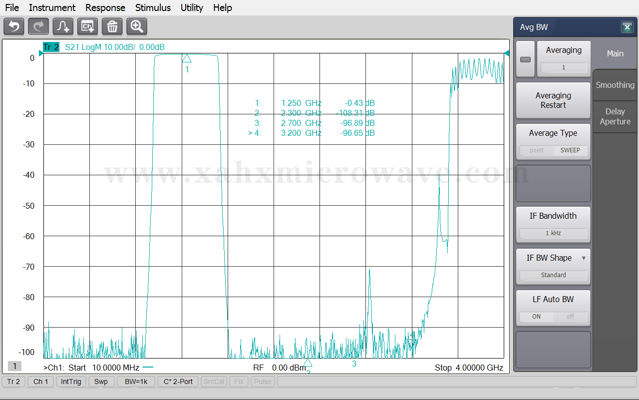Click the Averaging count value field

(564, 67)
